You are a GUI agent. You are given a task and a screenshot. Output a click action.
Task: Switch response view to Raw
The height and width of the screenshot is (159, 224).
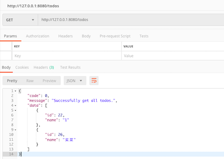click(x=30, y=81)
